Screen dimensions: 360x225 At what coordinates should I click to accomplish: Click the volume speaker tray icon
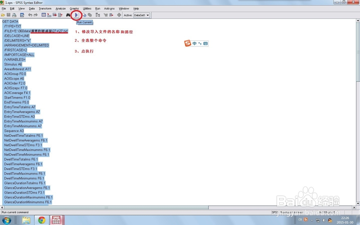324,220
